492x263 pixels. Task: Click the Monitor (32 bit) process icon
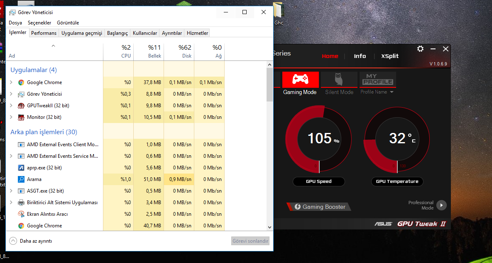point(21,117)
